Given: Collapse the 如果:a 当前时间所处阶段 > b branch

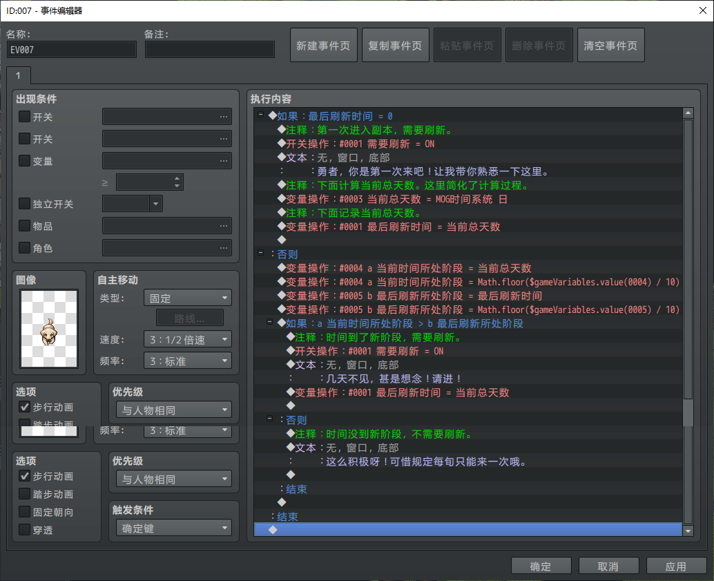Looking at the screenshot, I should (x=269, y=322).
